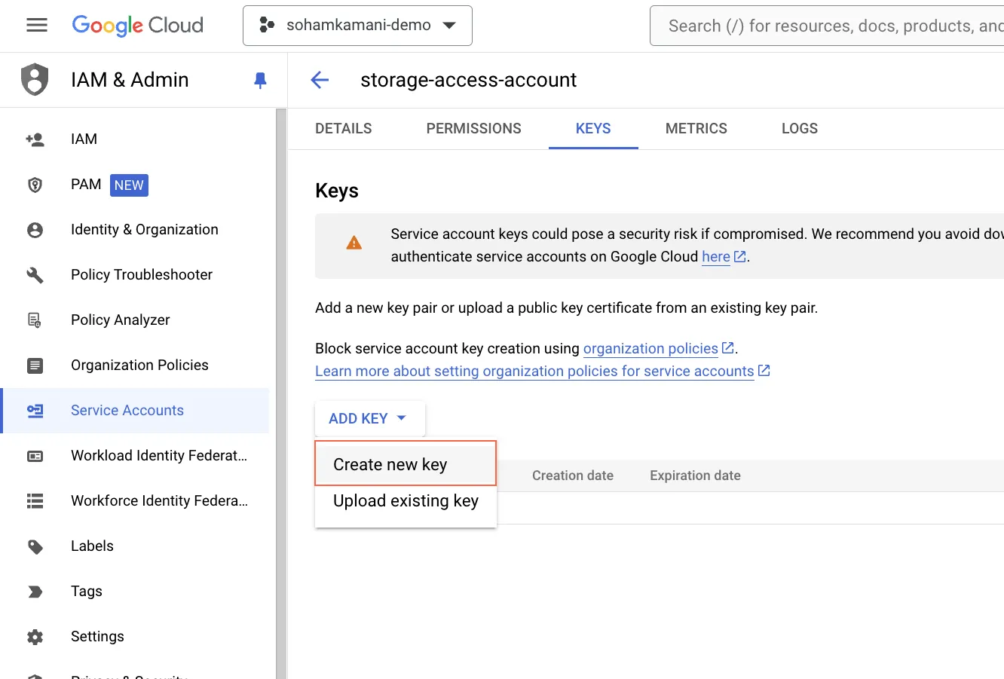Image resolution: width=1004 pixels, height=679 pixels.
Task: Click the resource search field
Action: (829, 25)
